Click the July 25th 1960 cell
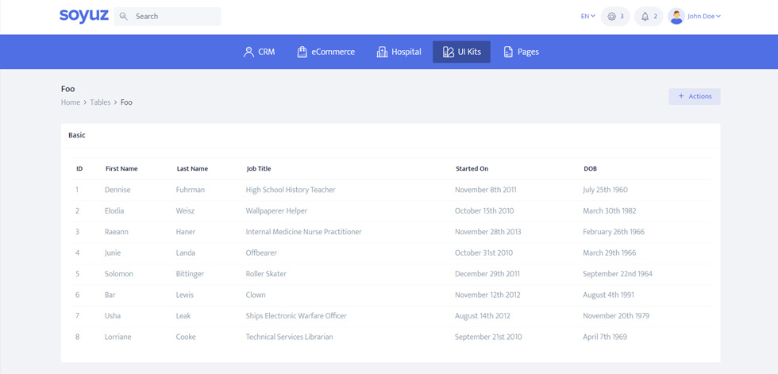This screenshot has height=374, width=778. pyautogui.click(x=605, y=190)
